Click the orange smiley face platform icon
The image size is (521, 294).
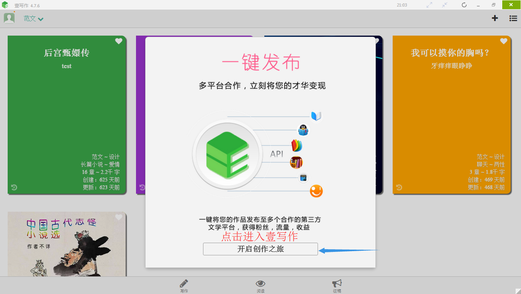pos(316,191)
